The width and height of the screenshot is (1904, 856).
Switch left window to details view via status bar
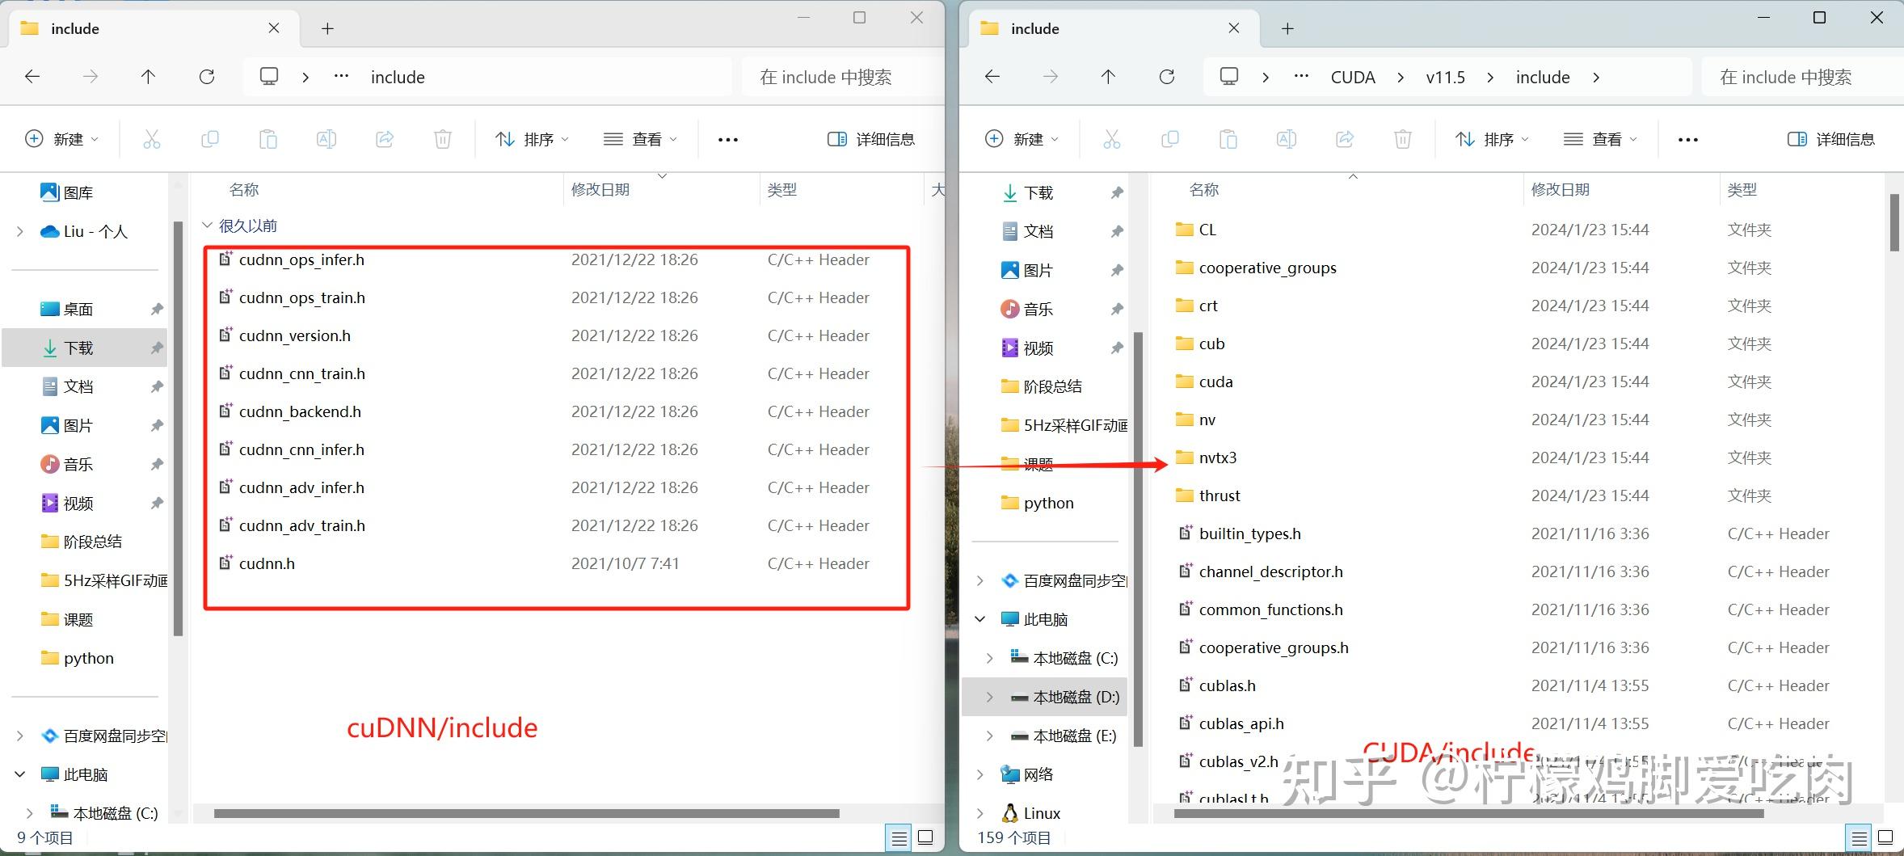pyautogui.click(x=899, y=837)
